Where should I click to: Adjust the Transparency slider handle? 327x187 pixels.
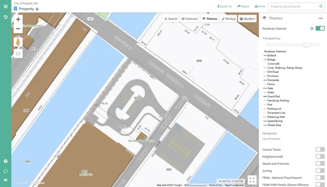point(306,44)
